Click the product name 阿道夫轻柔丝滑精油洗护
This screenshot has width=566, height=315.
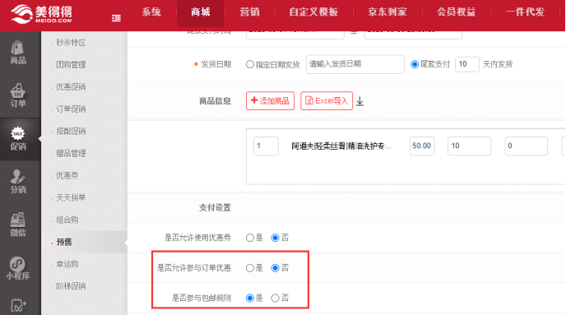point(341,146)
